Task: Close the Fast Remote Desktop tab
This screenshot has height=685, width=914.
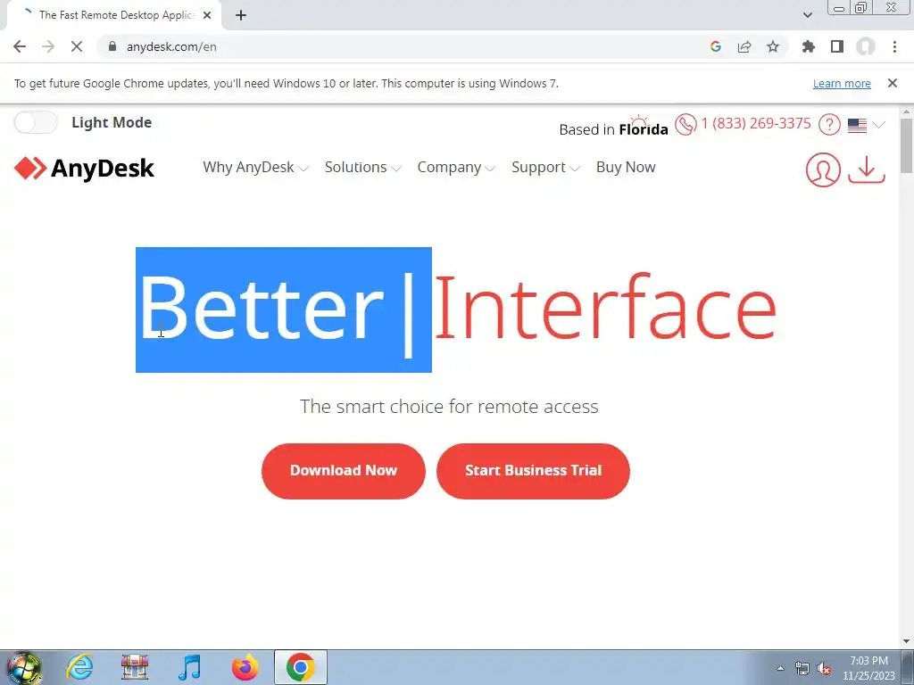Action: coord(207,15)
